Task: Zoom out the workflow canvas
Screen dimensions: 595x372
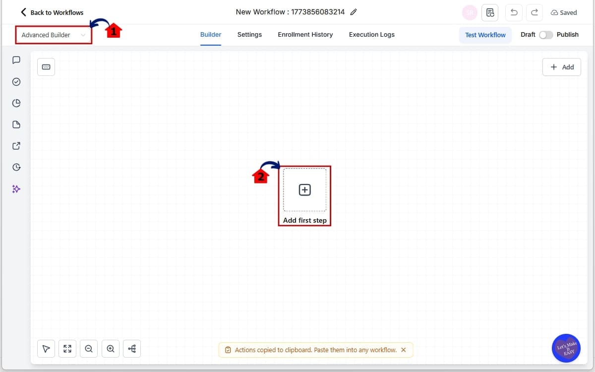Action: pyautogui.click(x=89, y=349)
